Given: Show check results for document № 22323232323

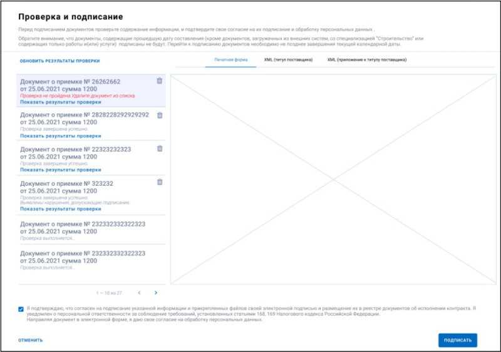Looking at the screenshot, I should [x=61, y=170].
